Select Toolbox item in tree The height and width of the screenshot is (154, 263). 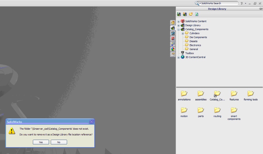[x=190, y=53]
